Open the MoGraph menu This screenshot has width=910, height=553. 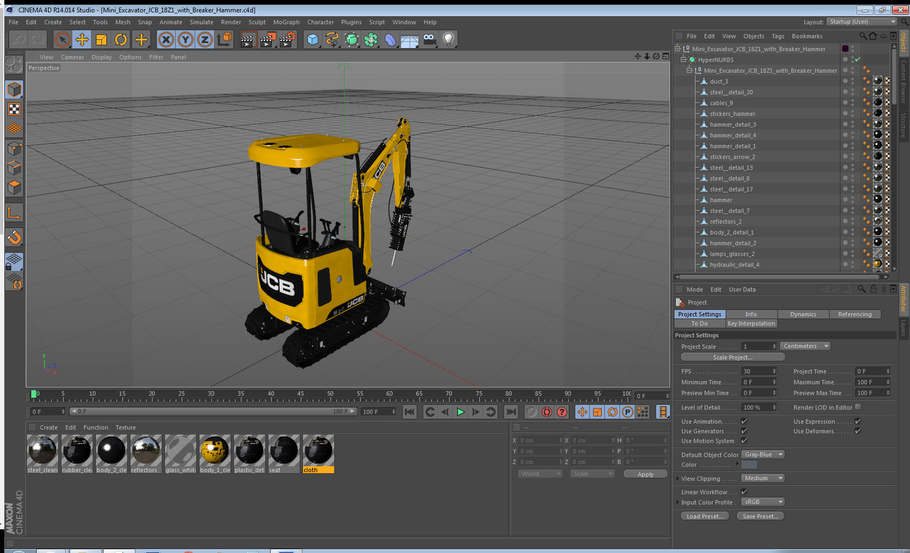286,22
